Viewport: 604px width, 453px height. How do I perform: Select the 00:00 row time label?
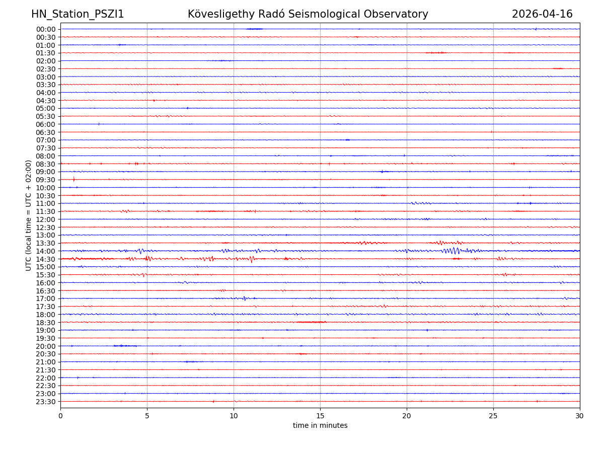pyautogui.click(x=46, y=29)
